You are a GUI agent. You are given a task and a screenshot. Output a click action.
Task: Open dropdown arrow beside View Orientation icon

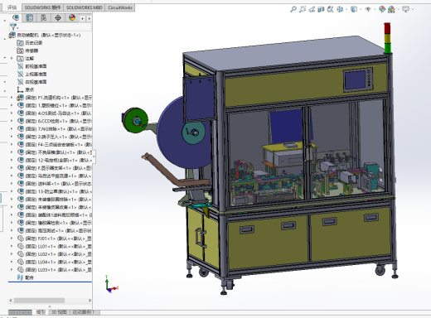[346, 10]
